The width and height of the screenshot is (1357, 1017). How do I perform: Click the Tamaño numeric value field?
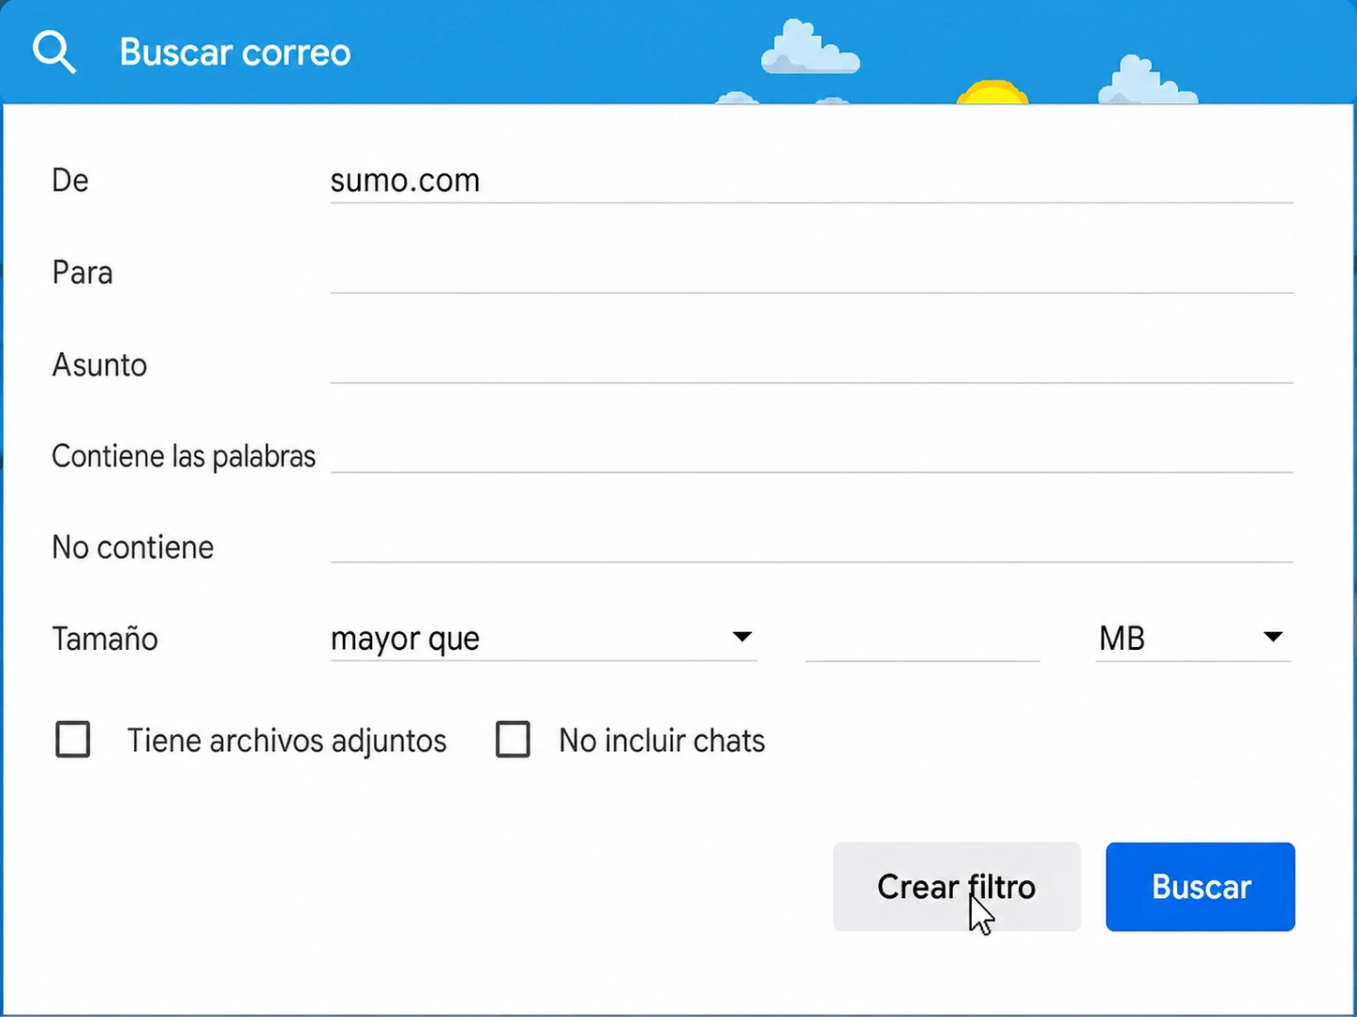tap(922, 638)
